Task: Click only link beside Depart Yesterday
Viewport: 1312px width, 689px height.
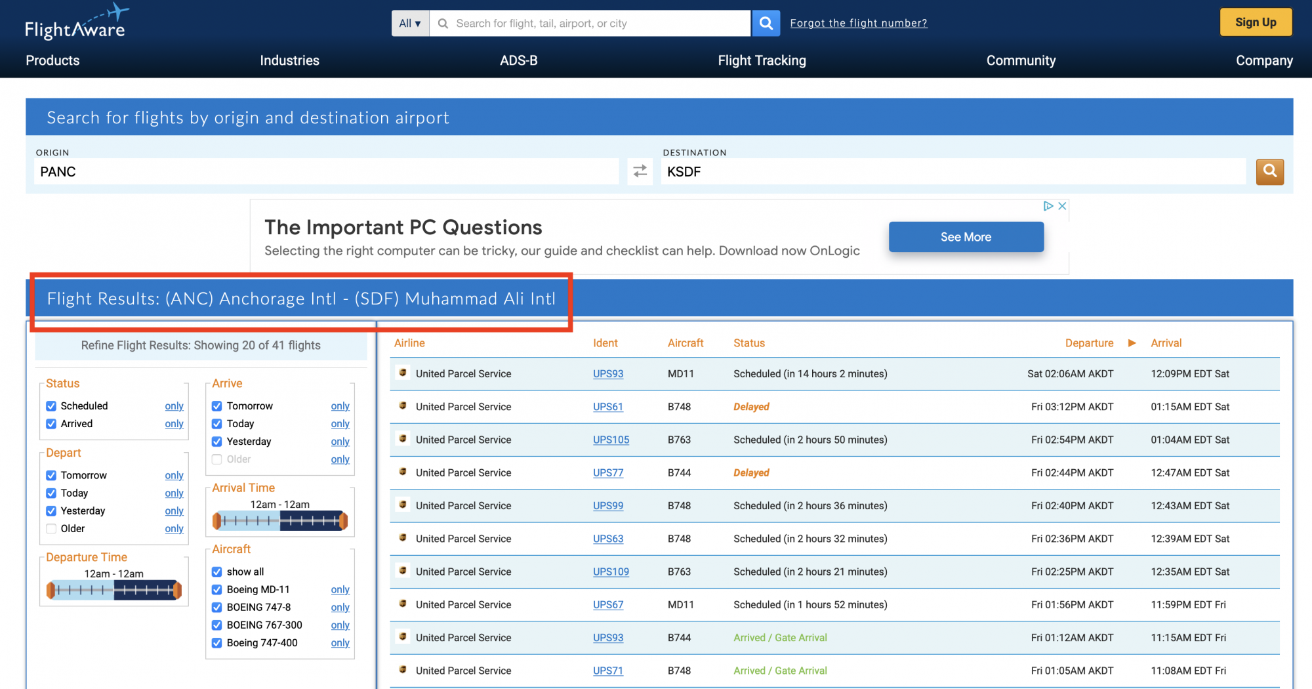Action: (174, 511)
